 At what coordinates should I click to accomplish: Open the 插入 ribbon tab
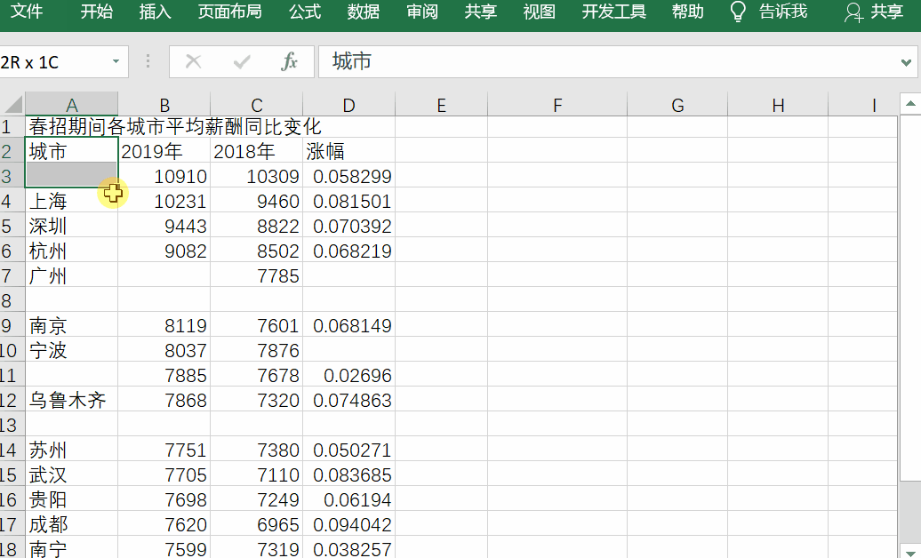pos(155,12)
